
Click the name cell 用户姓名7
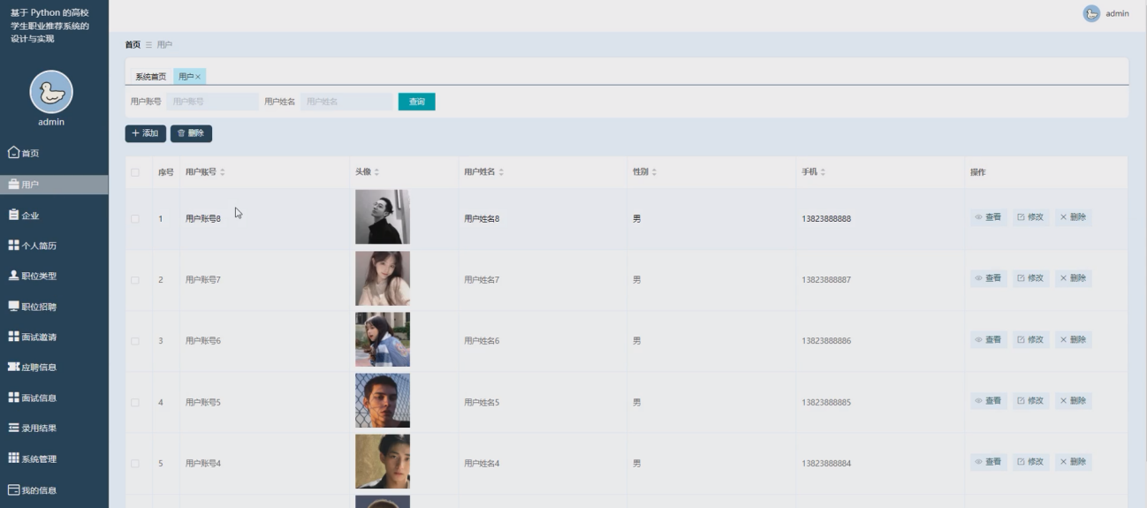[x=482, y=279]
